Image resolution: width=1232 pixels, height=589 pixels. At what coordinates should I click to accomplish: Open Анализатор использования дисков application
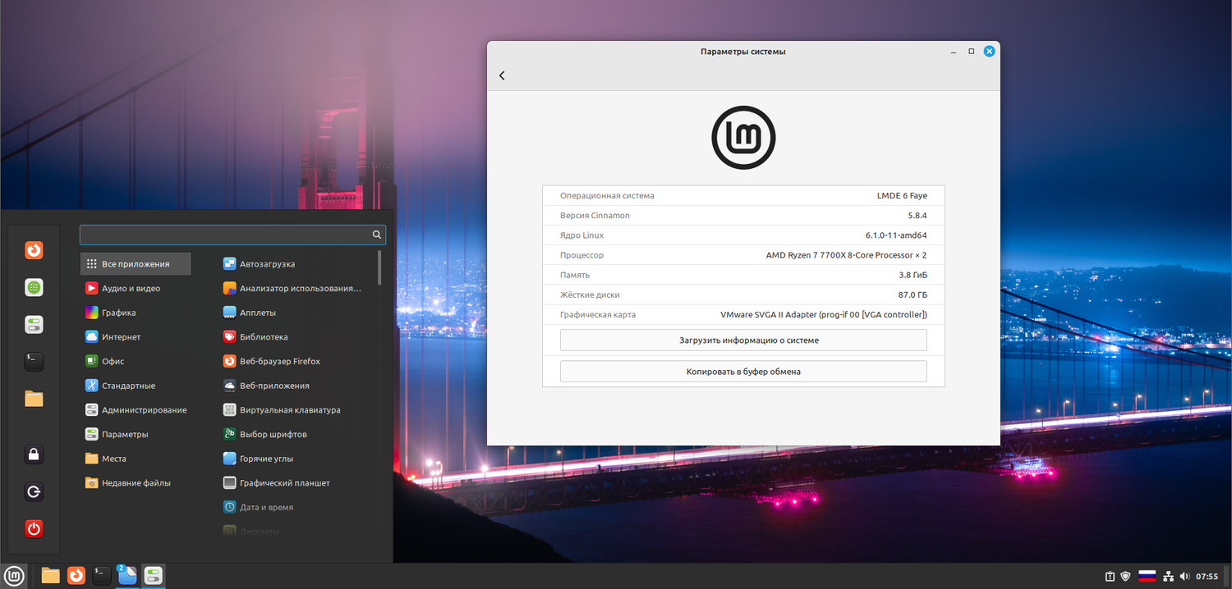[x=292, y=289]
